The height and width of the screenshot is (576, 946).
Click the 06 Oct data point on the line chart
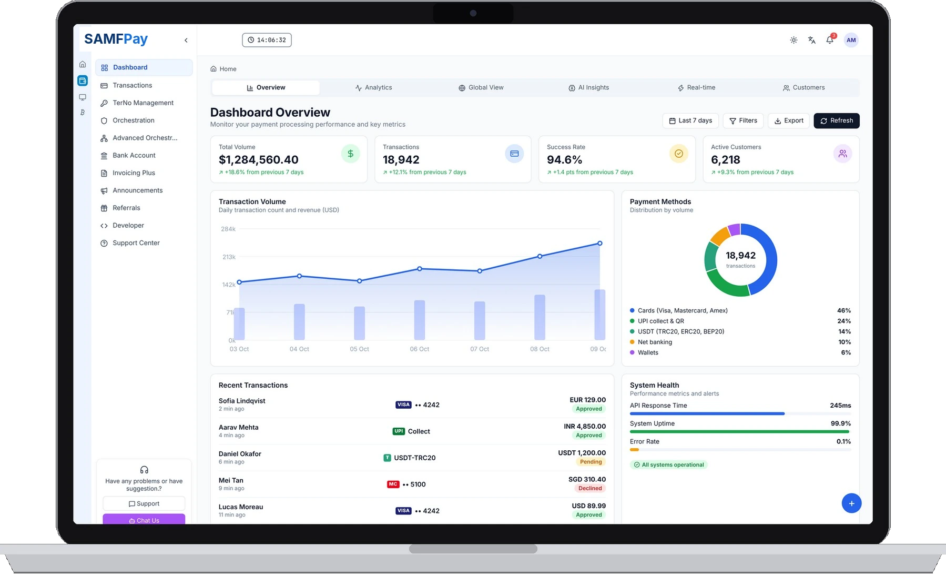pos(420,269)
